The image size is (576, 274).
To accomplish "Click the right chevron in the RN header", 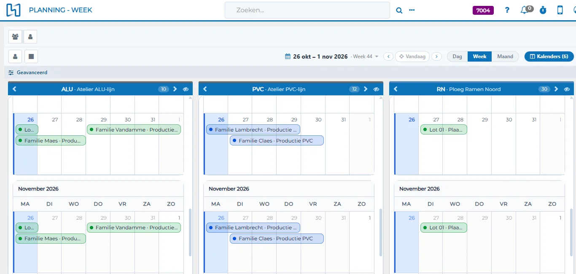I will coord(556,89).
